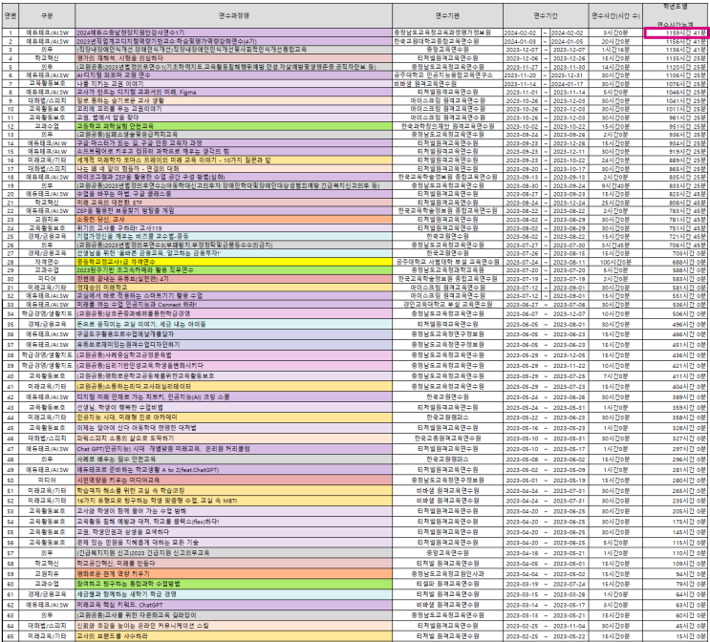Select cumulative cell '688시간 0분'
The width and height of the screenshot is (710, 642).
coord(676,262)
